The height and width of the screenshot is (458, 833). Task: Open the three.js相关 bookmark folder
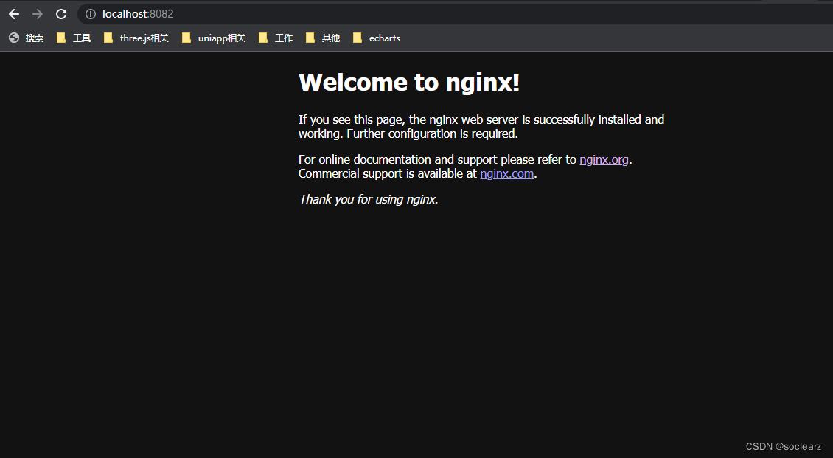[136, 38]
